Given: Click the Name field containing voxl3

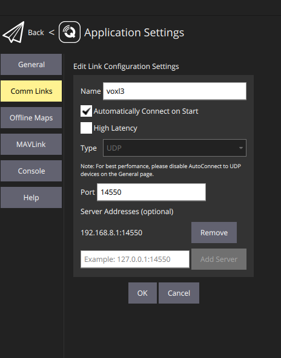Looking at the screenshot, I should pos(174,91).
